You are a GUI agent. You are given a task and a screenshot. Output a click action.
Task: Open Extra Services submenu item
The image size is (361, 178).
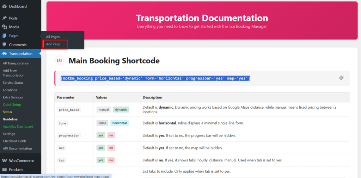coord(13,97)
